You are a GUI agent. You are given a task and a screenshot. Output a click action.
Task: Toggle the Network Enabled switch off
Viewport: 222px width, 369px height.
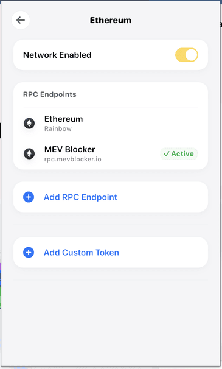[187, 55]
